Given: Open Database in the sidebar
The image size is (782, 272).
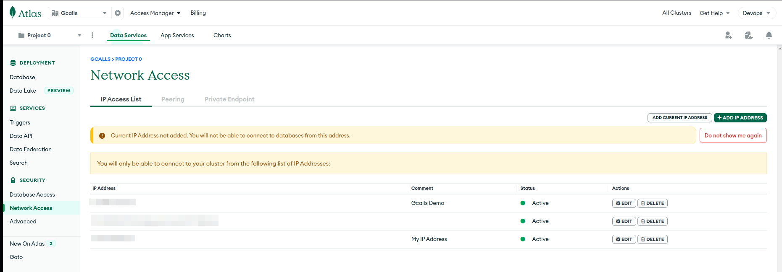Looking at the screenshot, I should pos(22,77).
